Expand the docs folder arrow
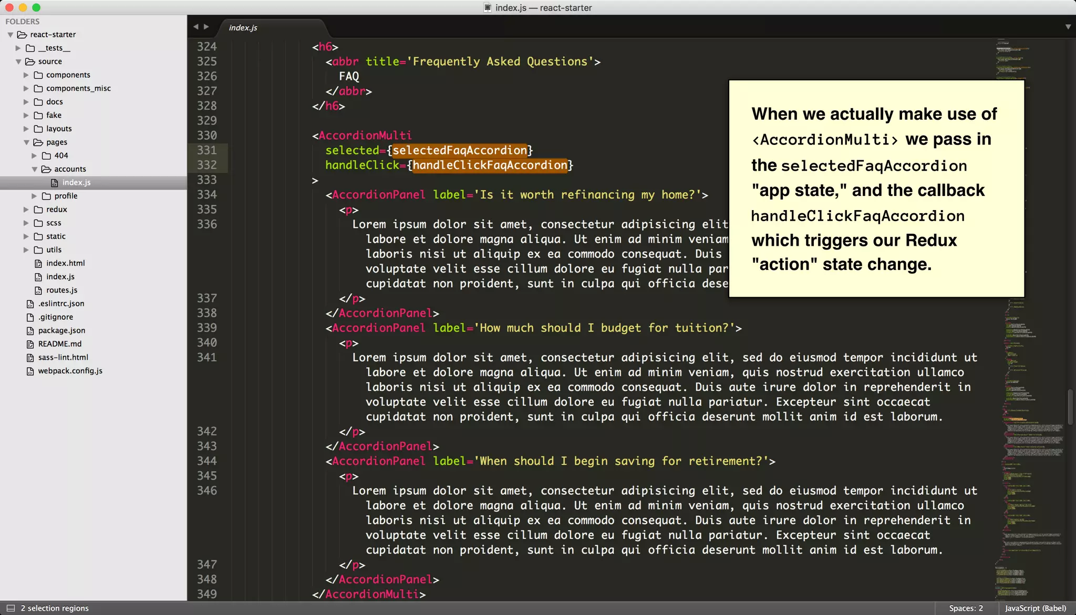The height and width of the screenshot is (615, 1076). tap(26, 102)
